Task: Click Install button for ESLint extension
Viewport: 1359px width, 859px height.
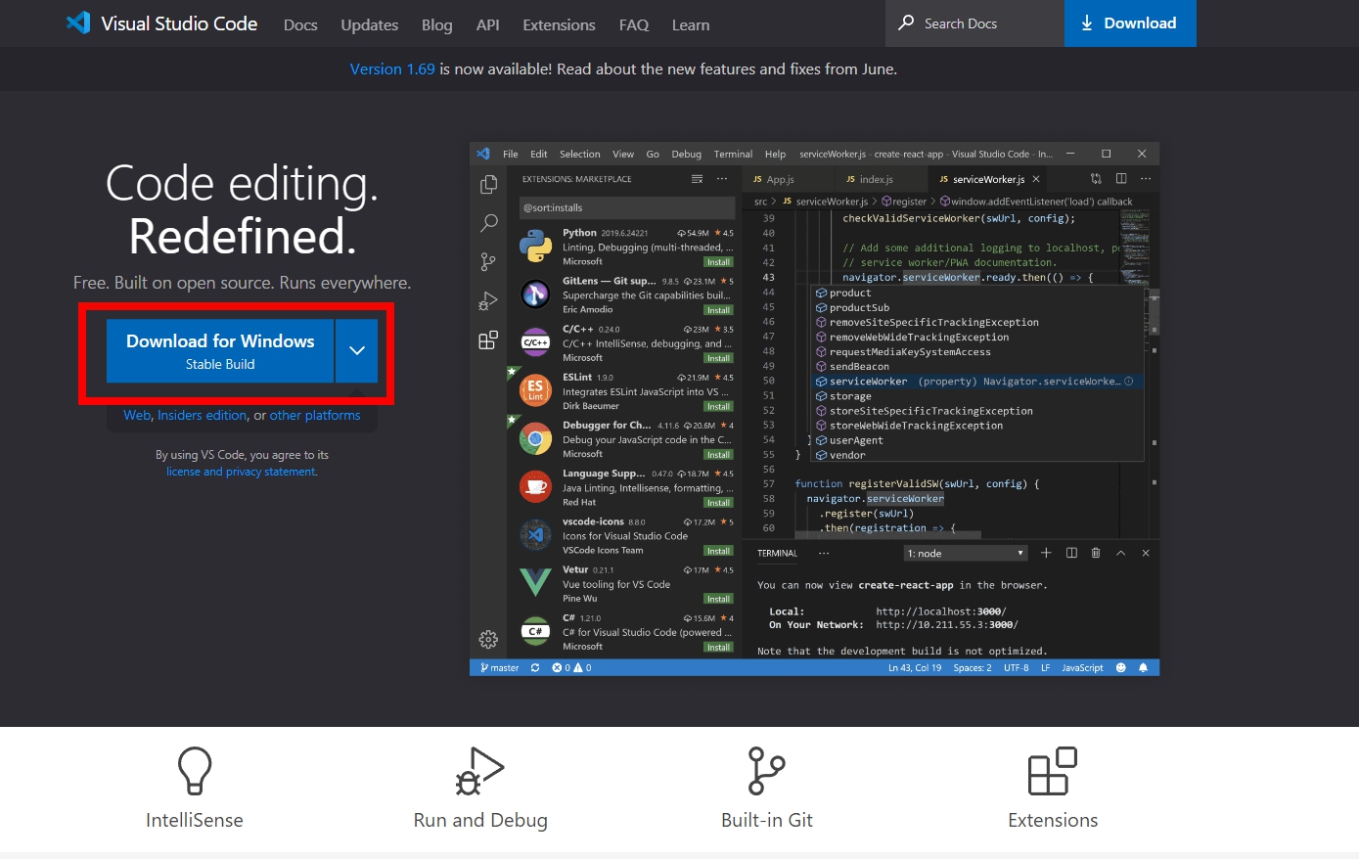Action: tap(719, 406)
